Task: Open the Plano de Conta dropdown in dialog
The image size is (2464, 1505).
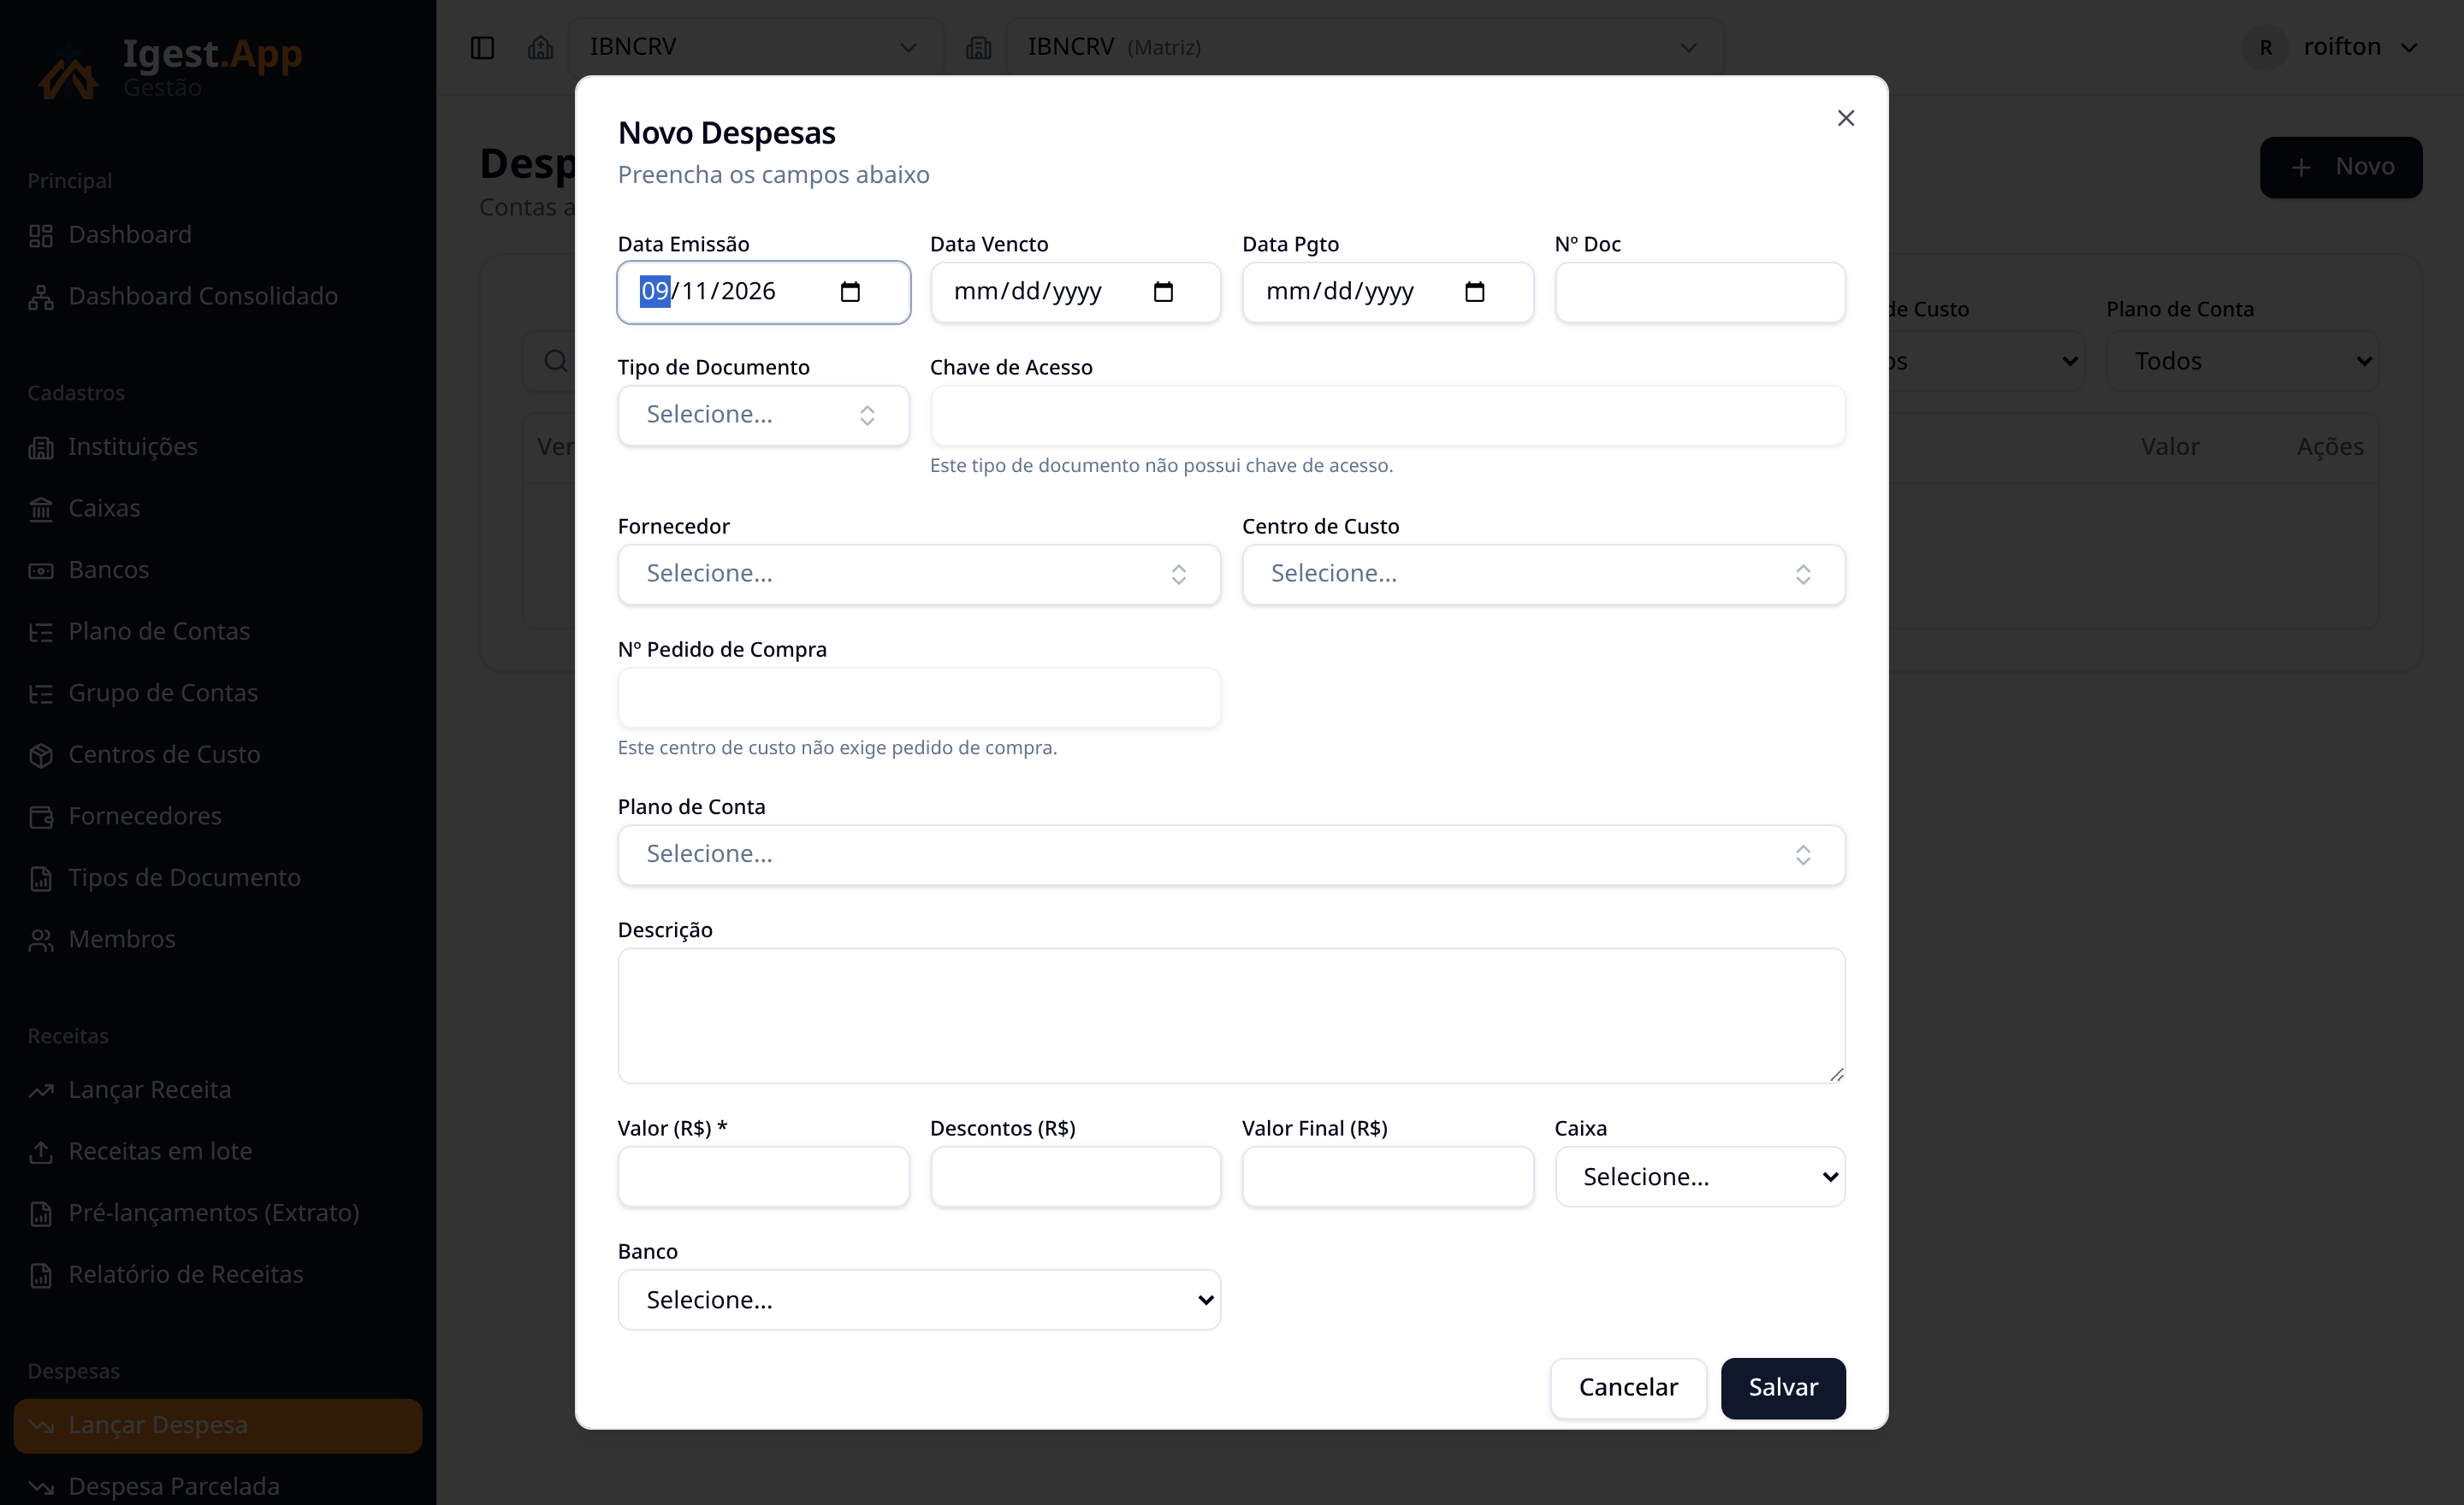Action: (1231, 854)
